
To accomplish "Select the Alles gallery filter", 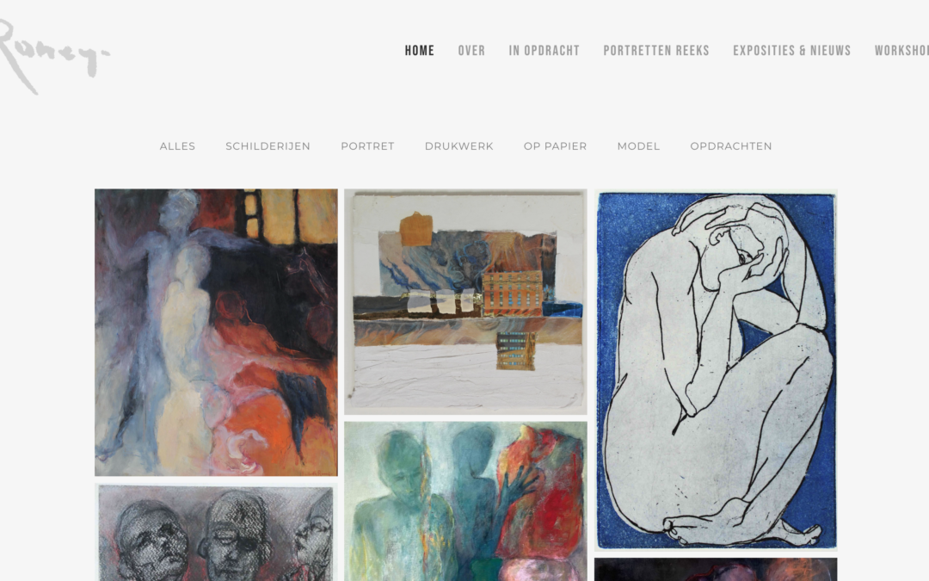I will (x=177, y=146).
